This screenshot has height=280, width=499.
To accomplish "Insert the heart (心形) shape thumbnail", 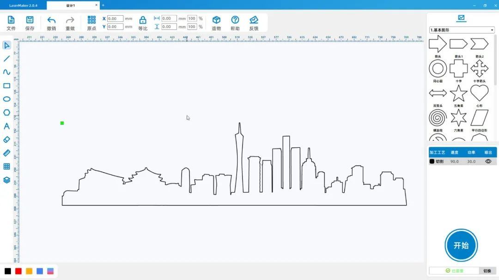I will (479, 93).
